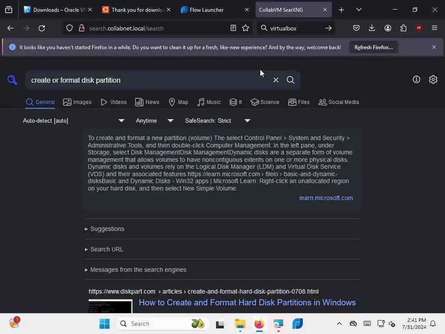Image resolution: width=445 pixels, height=334 pixels.
Task: Close the CollabVM SearXNG tab
Action: point(325,10)
